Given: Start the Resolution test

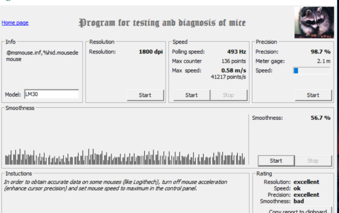Looking at the screenshot, I should click(x=145, y=95).
